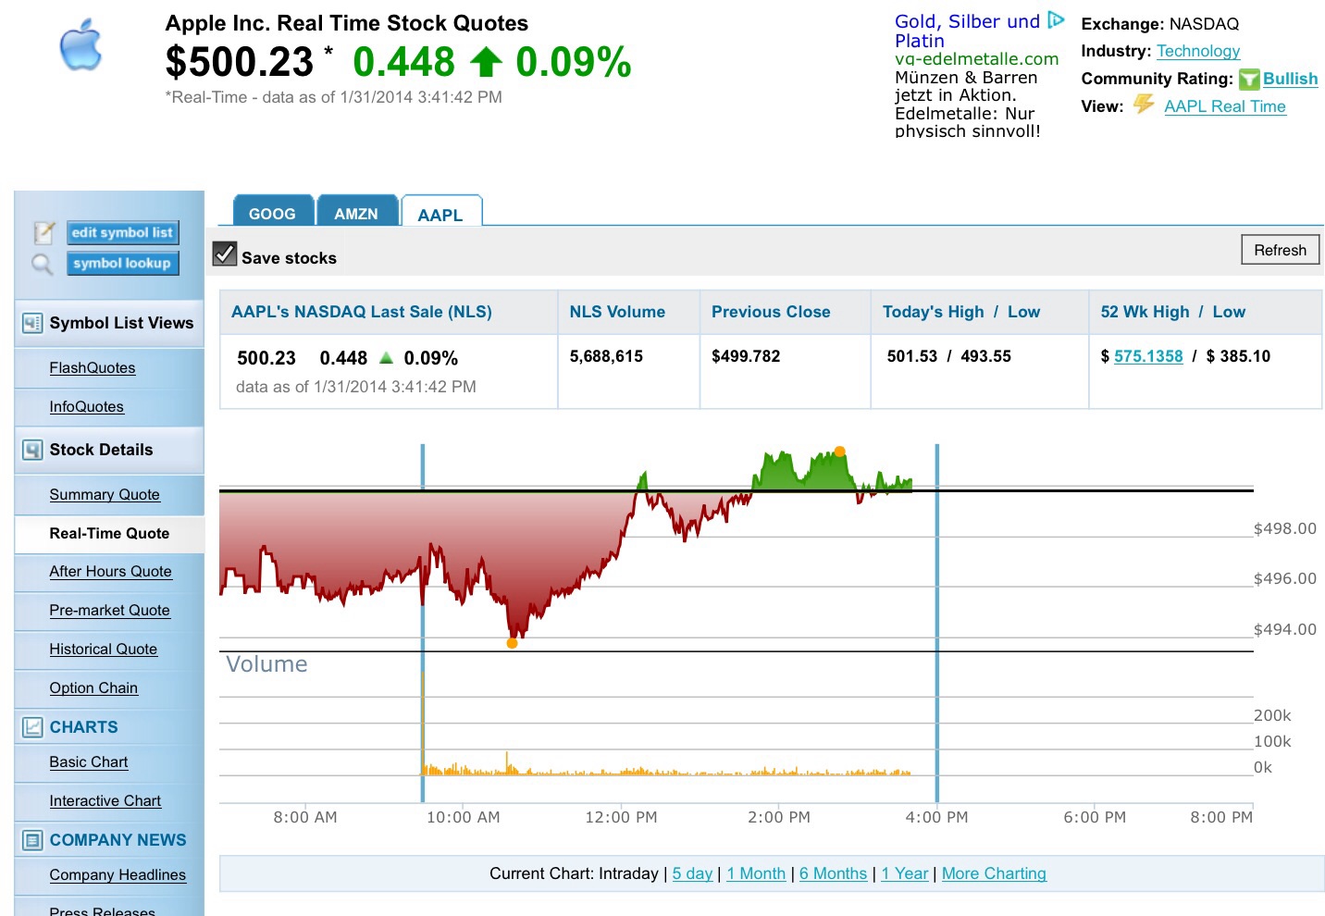Open the Basic Chart link
Screen dimensions: 1325x916
point(89,762)
